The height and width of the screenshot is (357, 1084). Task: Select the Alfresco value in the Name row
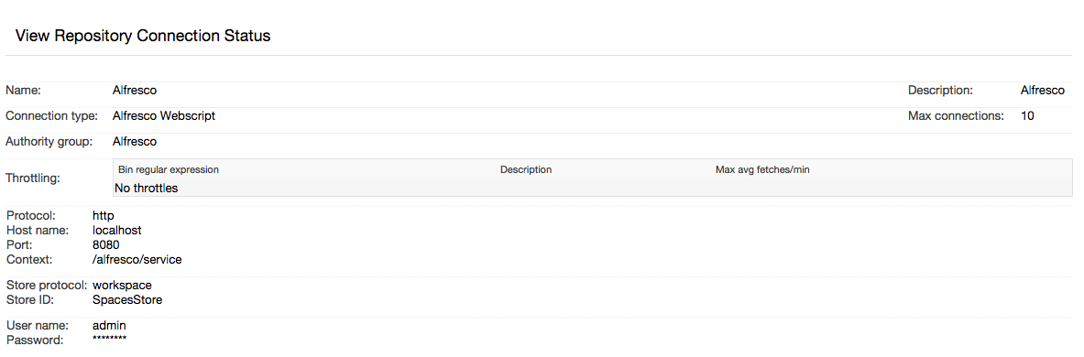(134, 91)
